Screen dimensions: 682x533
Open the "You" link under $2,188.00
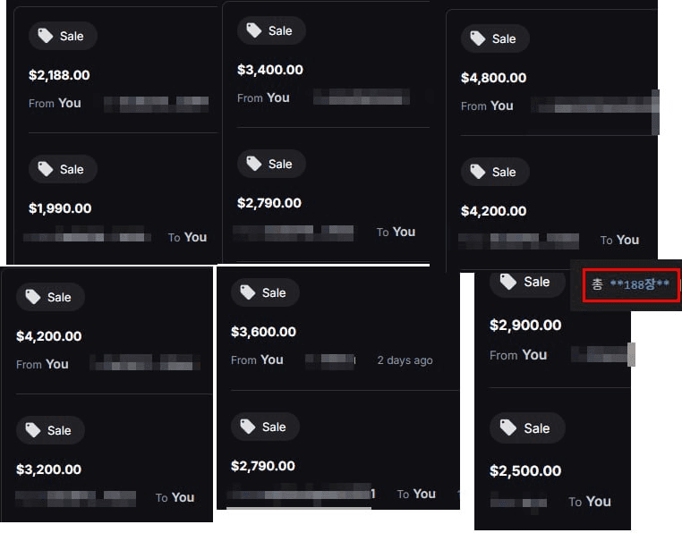pos(70,103)
